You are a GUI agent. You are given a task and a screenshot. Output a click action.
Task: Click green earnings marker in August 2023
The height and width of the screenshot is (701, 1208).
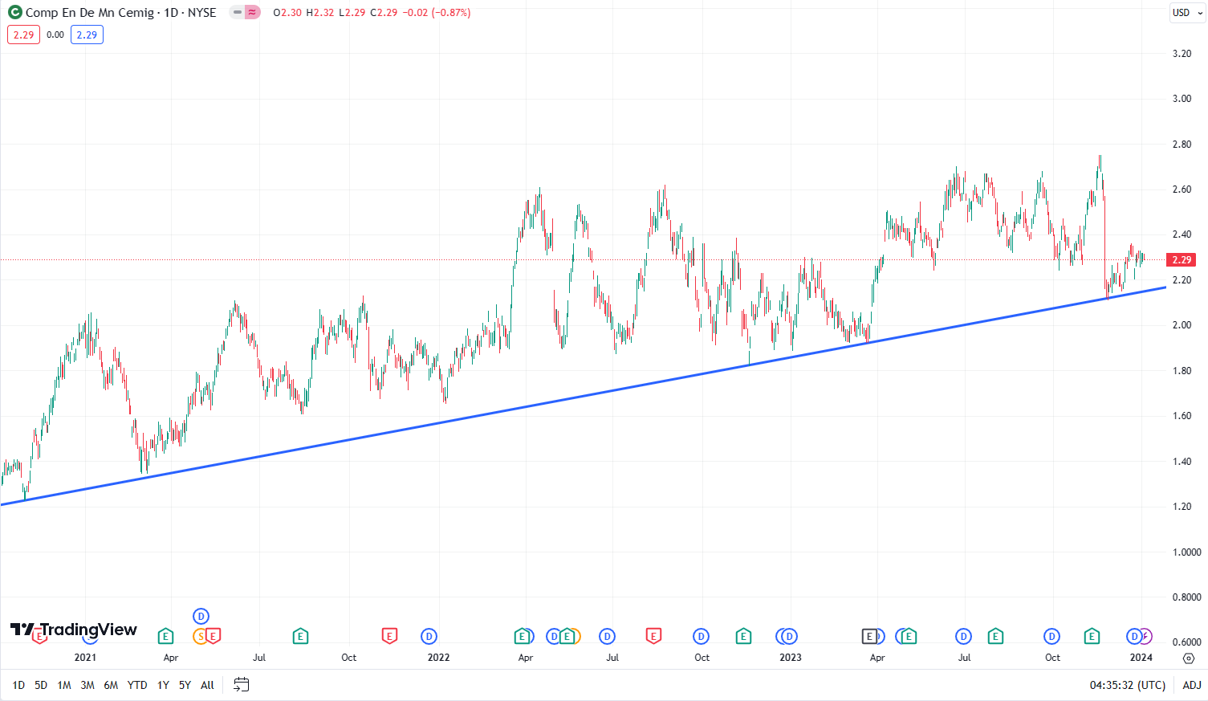tap(995, 637)
